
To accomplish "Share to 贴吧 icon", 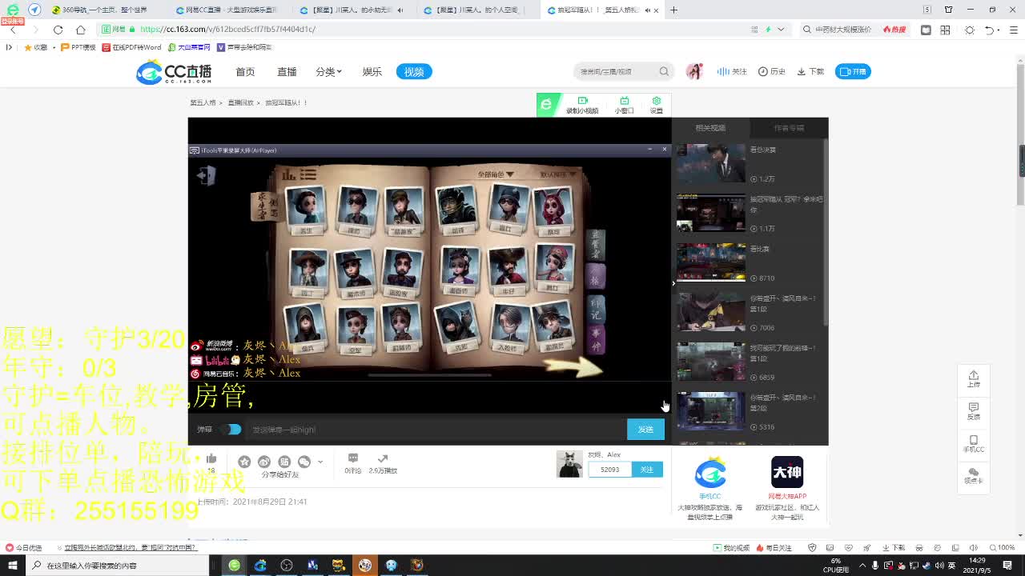I will coord(284,462).
